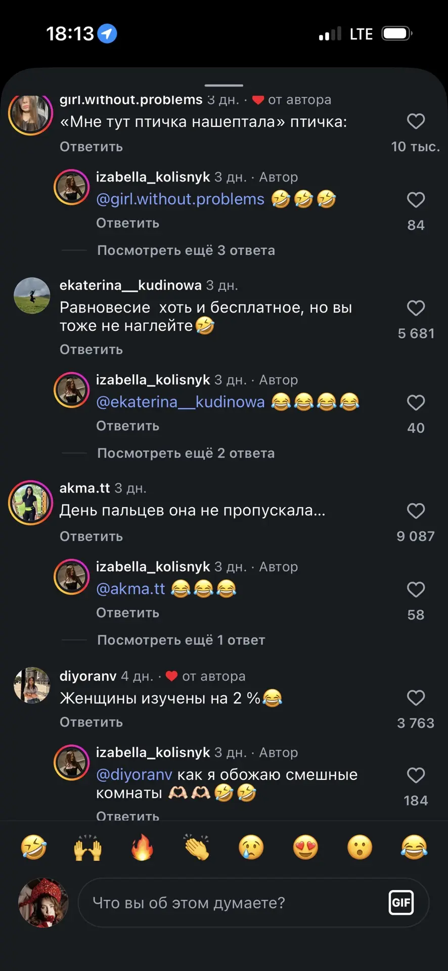Insert the raised hands emoji reaction
Viewport: 448px width, 971px height.
[x=88, y=847]
